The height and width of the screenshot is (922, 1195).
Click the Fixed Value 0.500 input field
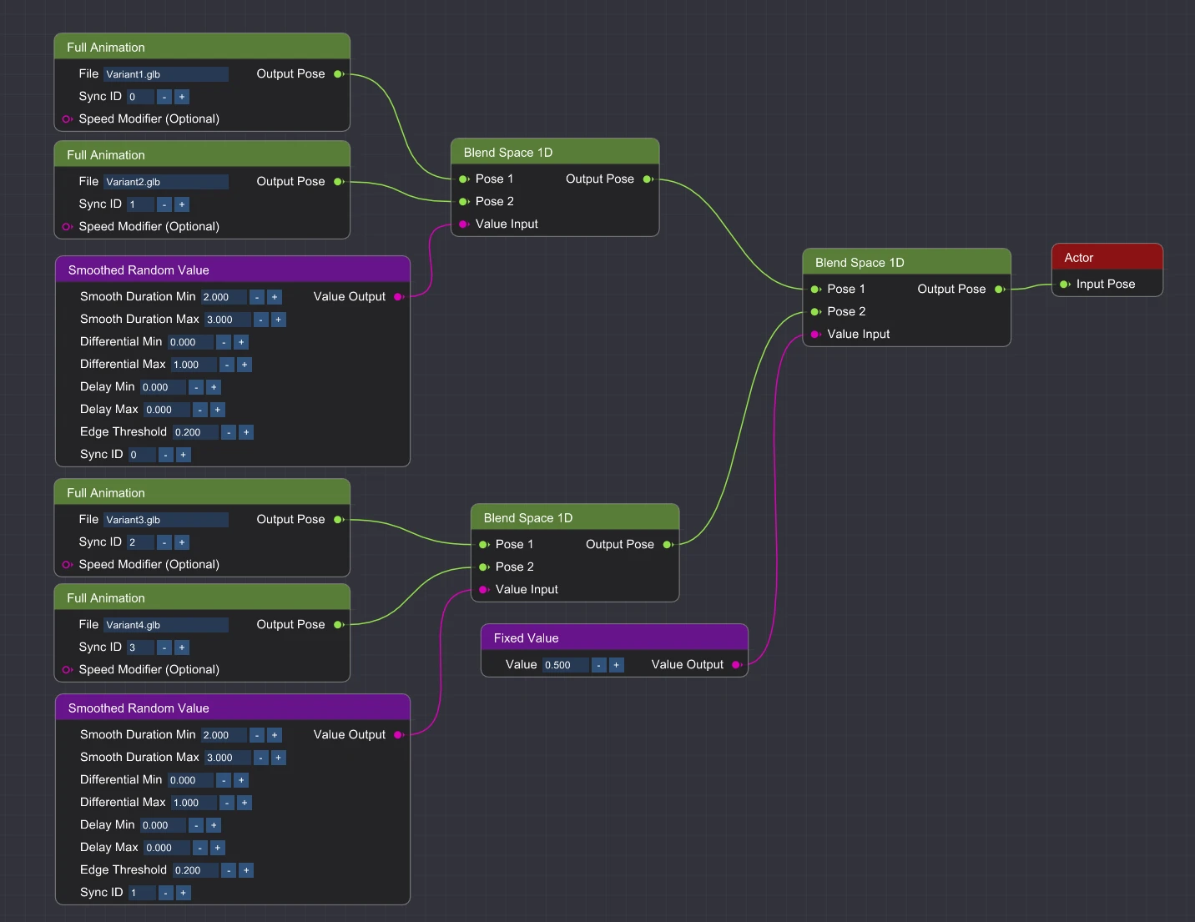(565, 665)
